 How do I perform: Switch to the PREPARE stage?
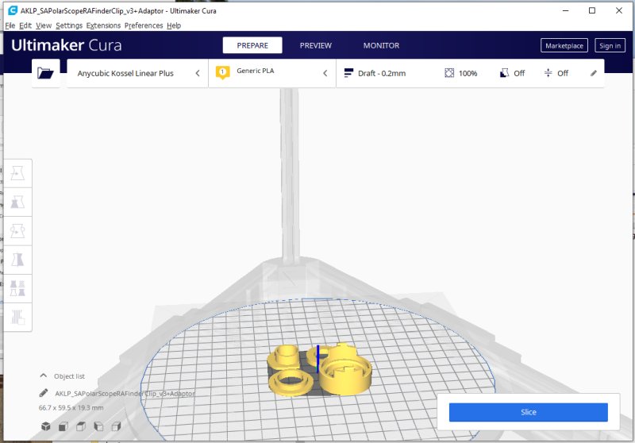point(252,45)
